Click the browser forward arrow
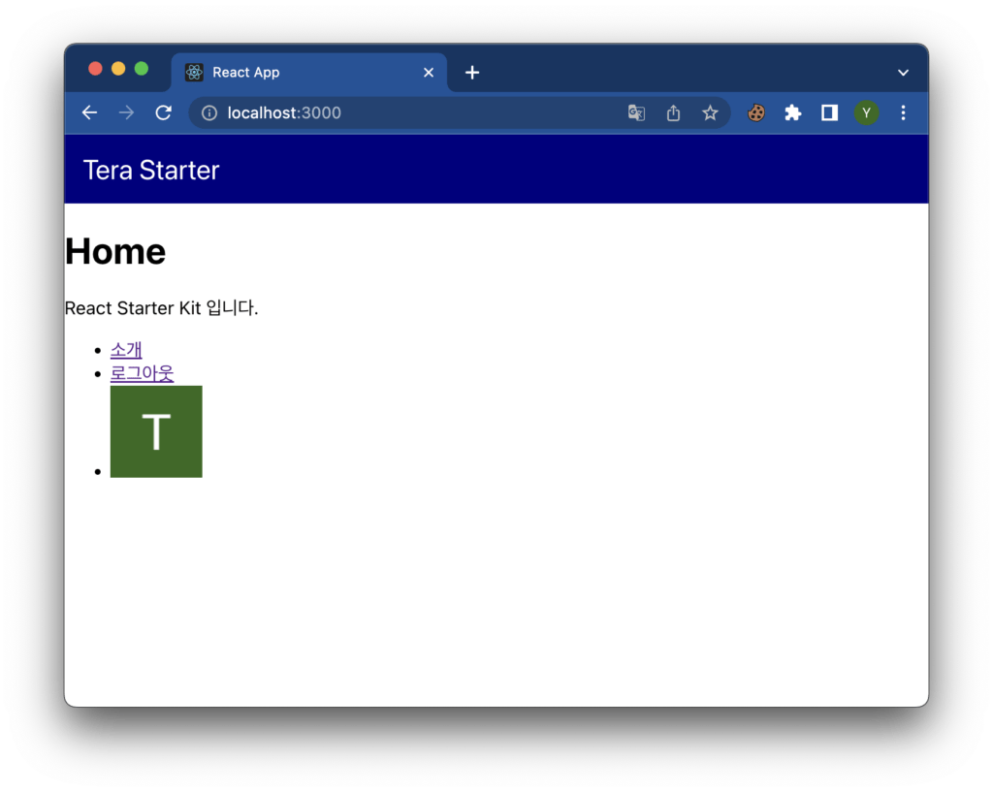This screenshot has width=993, height=792. (126, 112)
